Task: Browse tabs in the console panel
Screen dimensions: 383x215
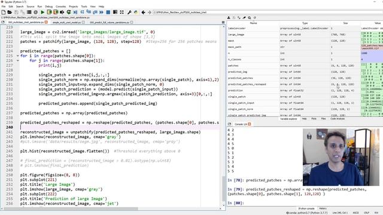Action: tap(230, 124)
